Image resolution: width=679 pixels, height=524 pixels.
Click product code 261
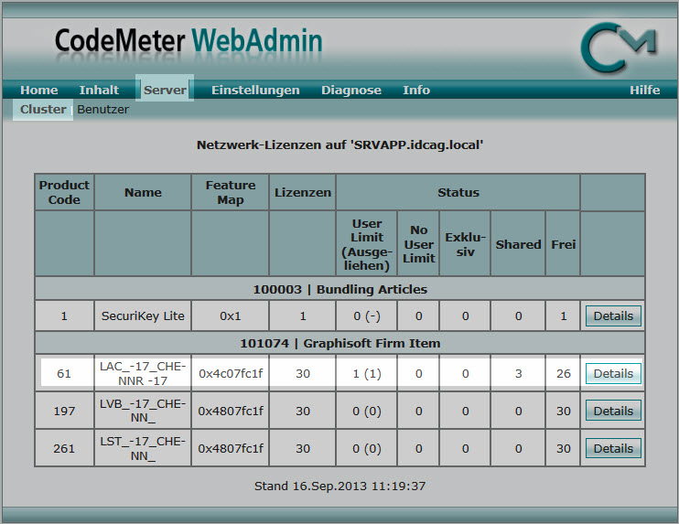point(64,448)
